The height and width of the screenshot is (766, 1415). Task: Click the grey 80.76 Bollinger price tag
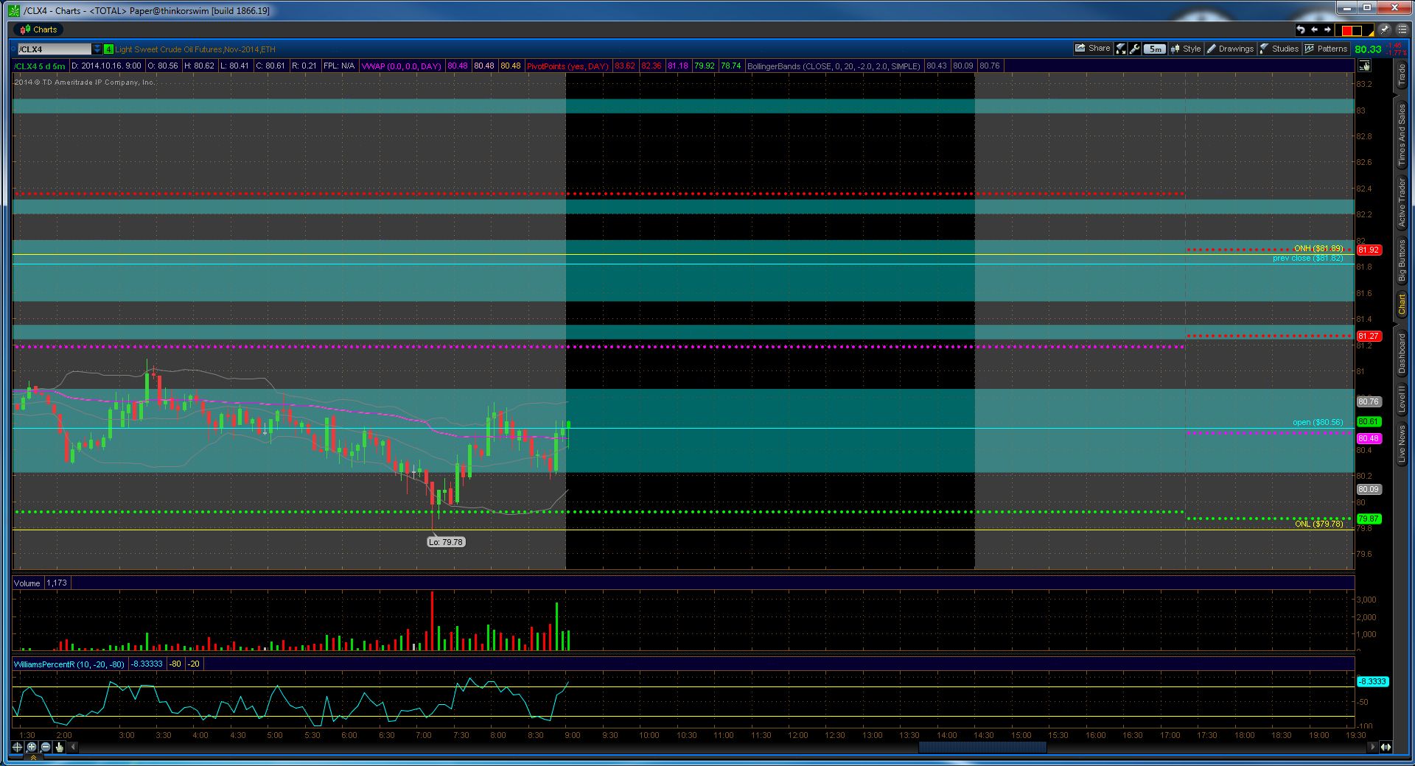pos(1369,401)
